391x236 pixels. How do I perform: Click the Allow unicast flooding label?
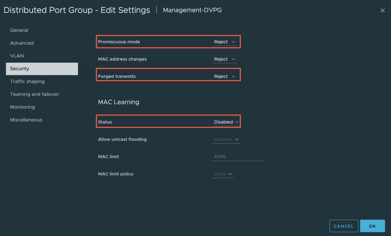(x=122, y=139)
